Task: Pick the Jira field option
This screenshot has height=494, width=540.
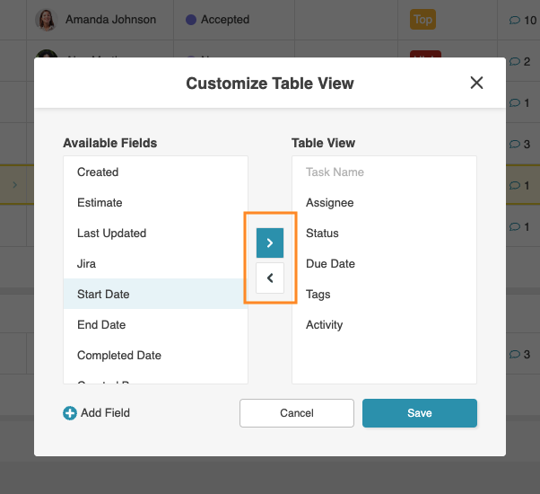Action: point(86,264)
